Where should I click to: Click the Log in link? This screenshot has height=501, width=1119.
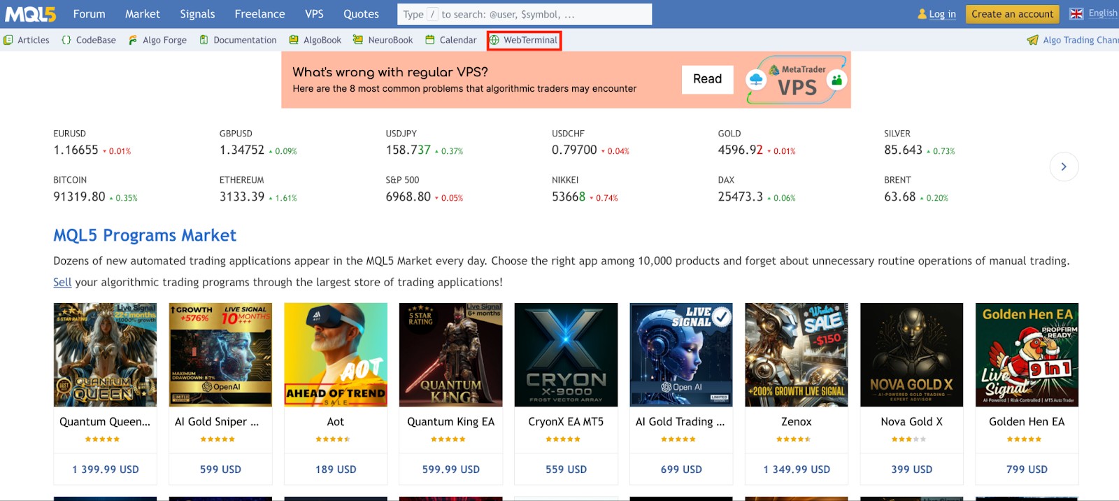point(942,14)
